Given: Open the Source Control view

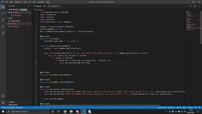Looking at the screenshot, I should coord(3,20).
